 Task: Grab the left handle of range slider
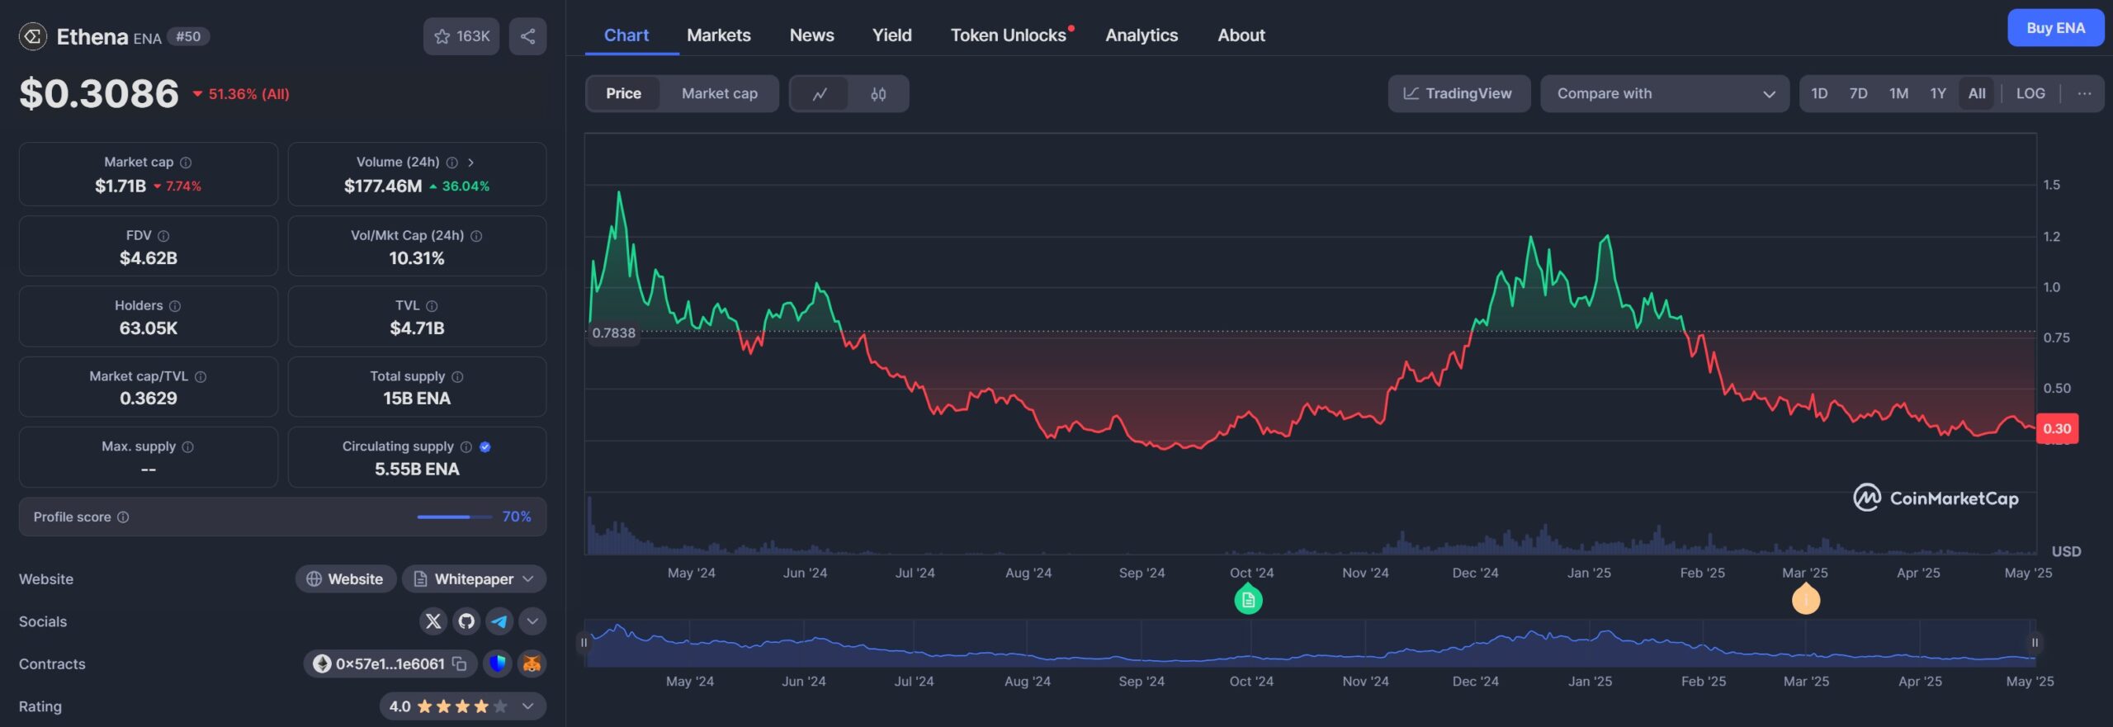pos(584,643)
